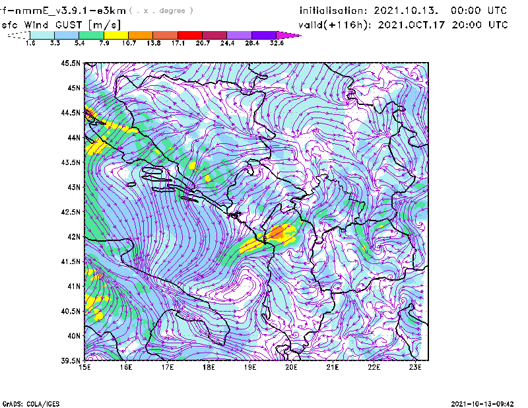Click the salmon 13.8–17.1 legend swatch
The image size is (528, 408).
tap(166, 35)
